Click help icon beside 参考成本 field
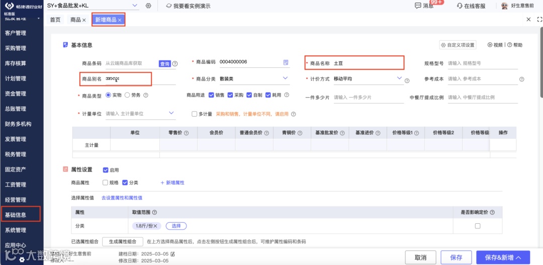 [521, 79]
